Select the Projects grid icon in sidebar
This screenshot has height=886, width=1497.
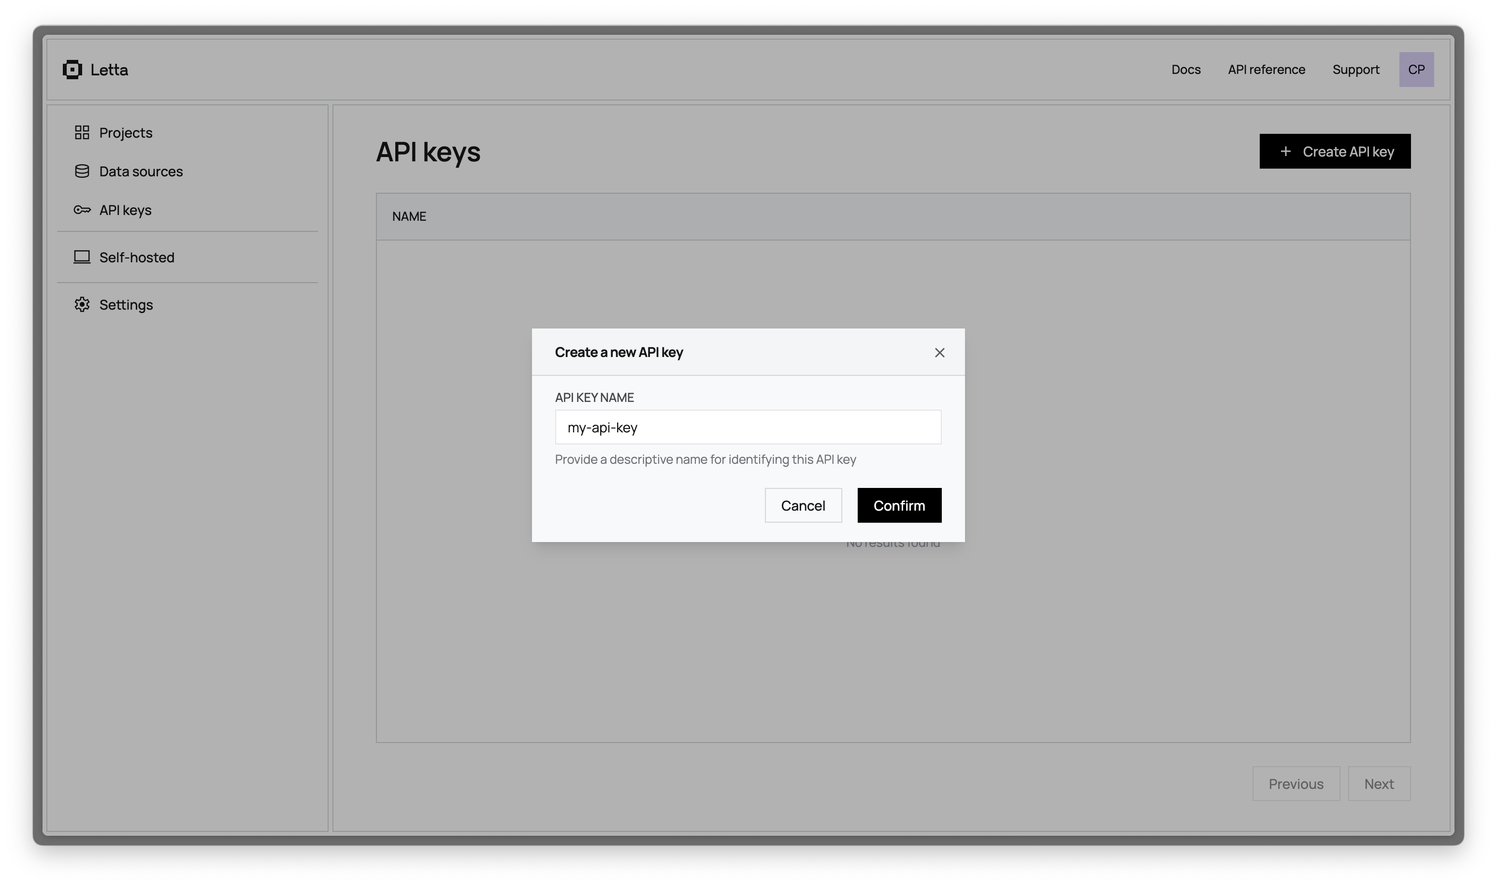(82, 132)
